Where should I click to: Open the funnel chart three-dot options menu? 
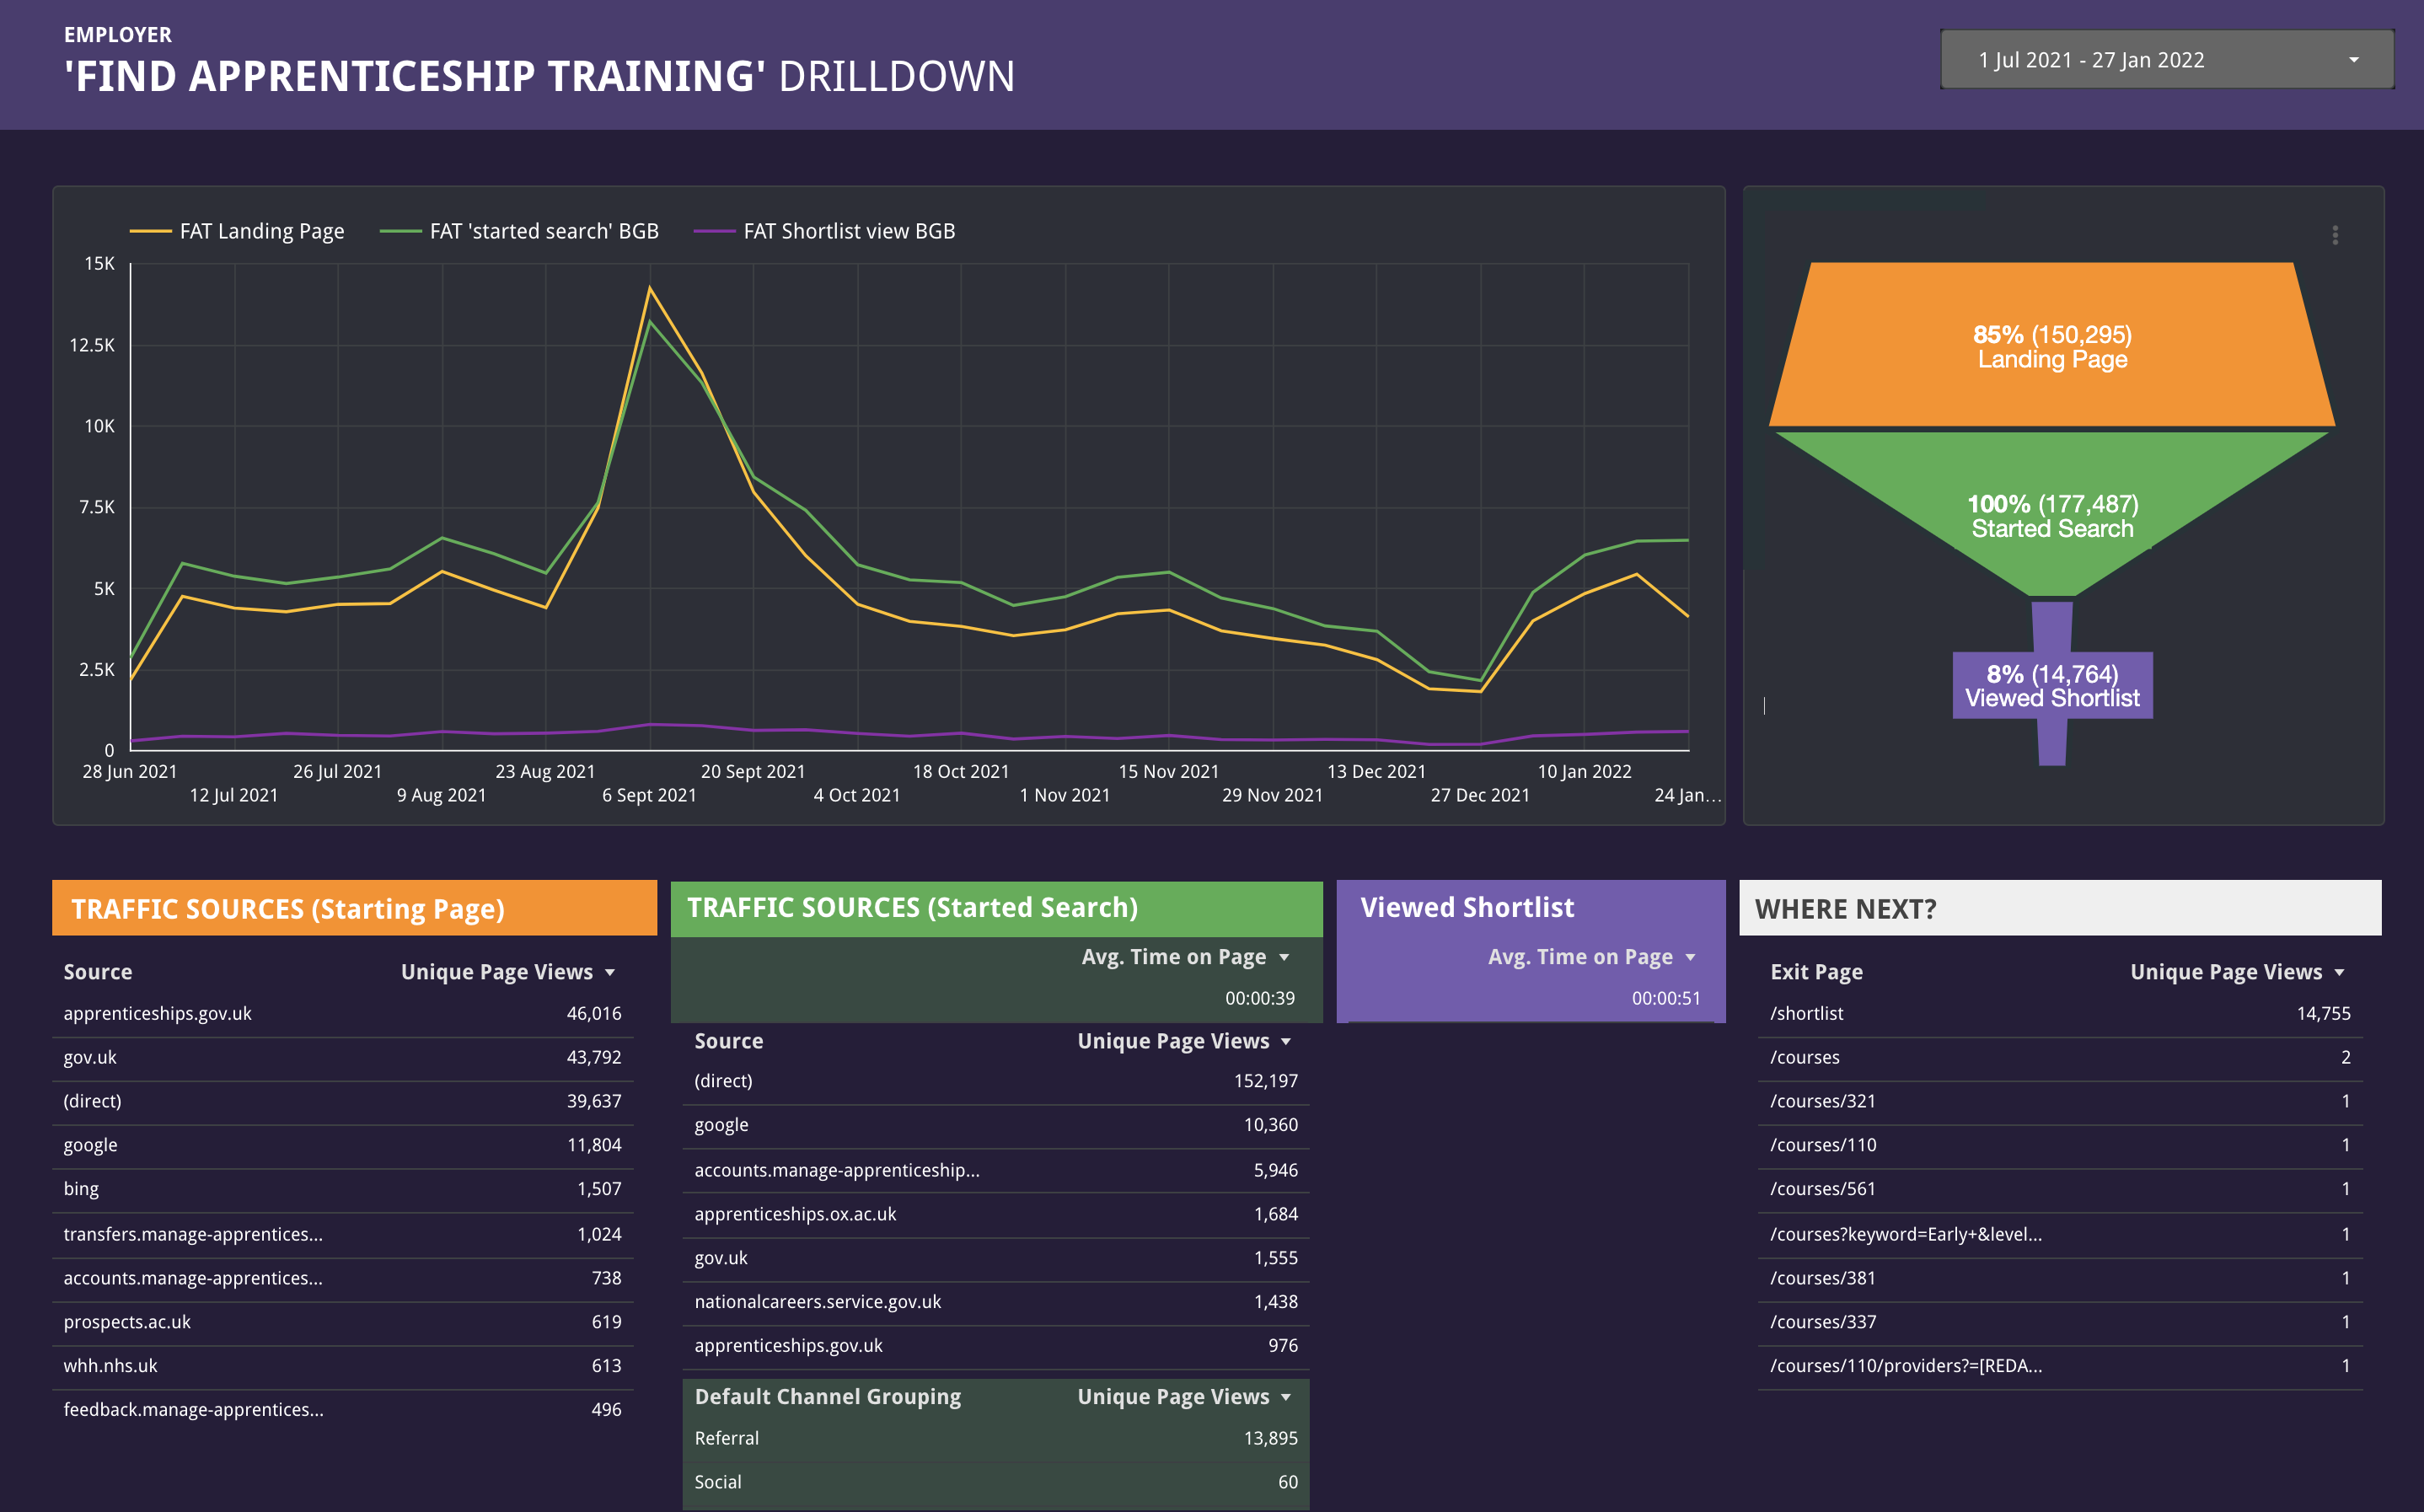[x=2335, y=235]
